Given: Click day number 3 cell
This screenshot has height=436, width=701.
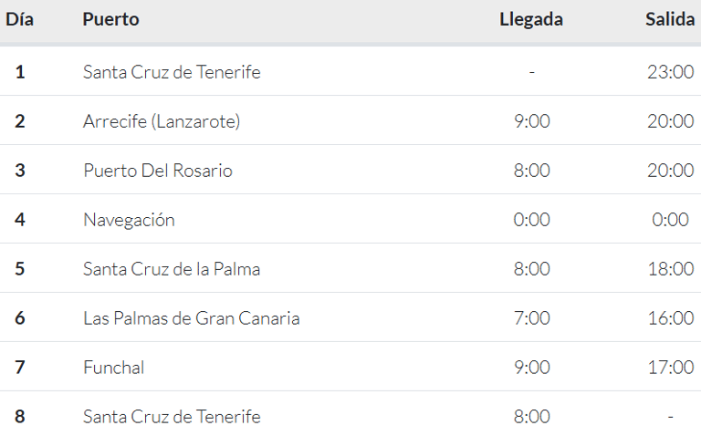Looking at the screenshot, I should (x=20, y=171).
